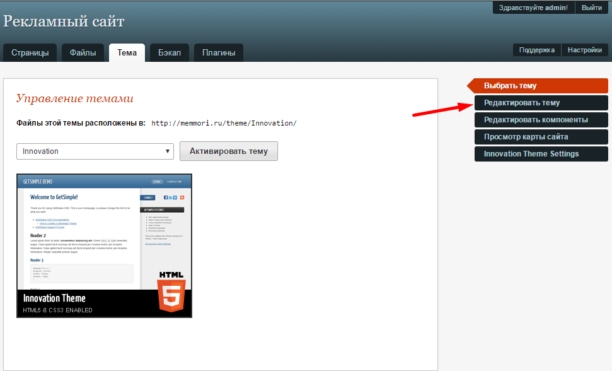Screen dimensions: 612x371
Task: Open the Плагины tab
Action: click(218, 53)
